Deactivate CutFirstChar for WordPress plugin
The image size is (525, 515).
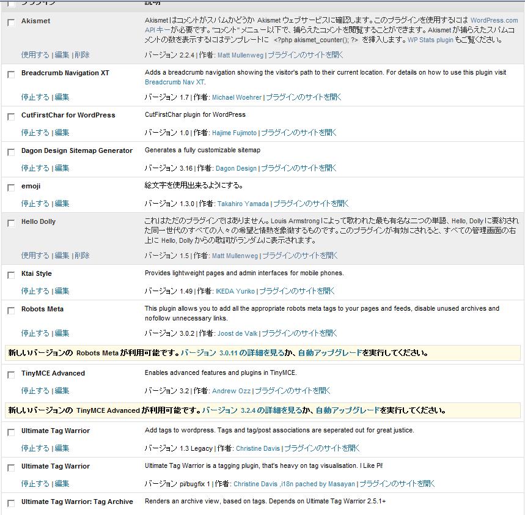pyautogui.click(x=35, y=133)
